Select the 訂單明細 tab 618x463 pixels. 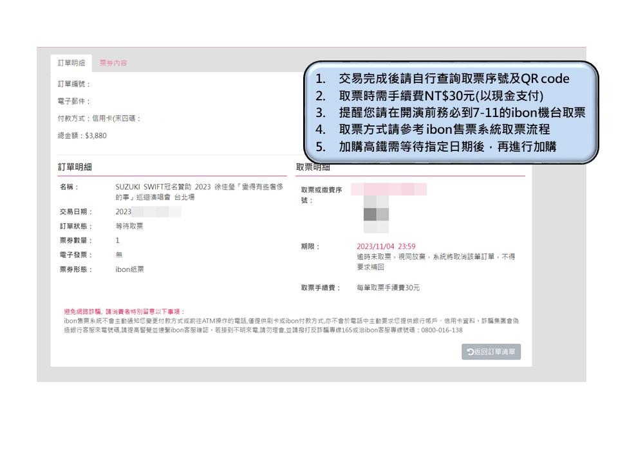coord(71,63)
